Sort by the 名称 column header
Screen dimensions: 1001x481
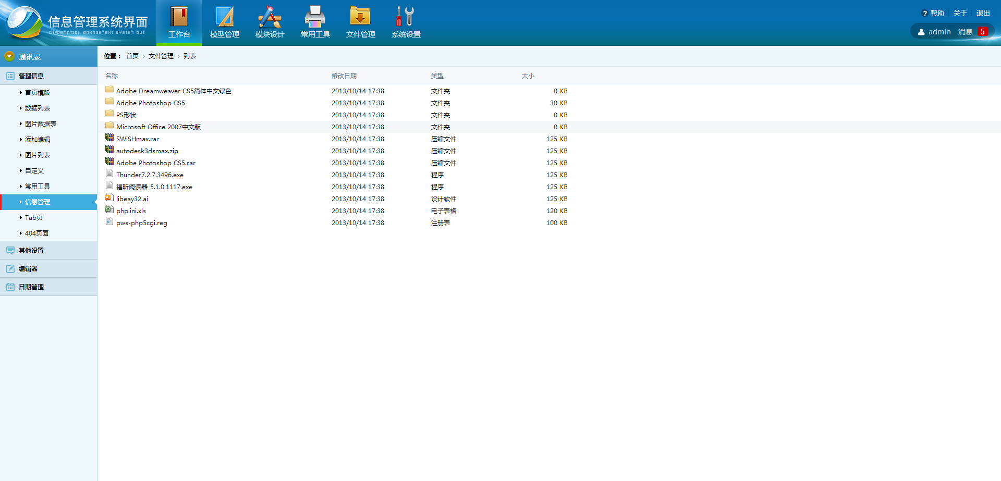coord(112,76)
